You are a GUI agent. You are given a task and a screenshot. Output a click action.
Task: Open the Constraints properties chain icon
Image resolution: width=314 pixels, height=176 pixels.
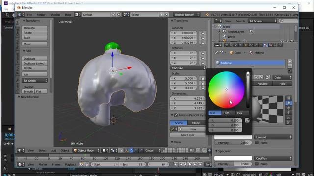[251, 45]
